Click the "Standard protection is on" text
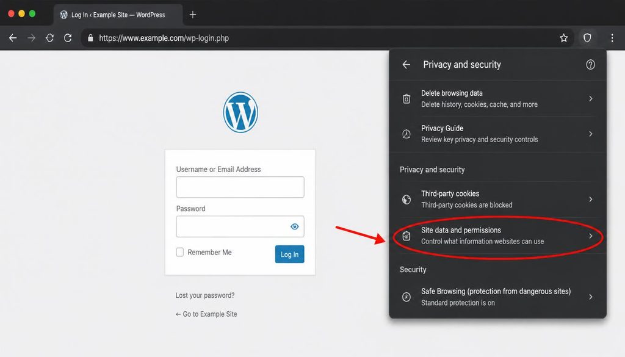The image size is (625, 357). coord(458,303)
